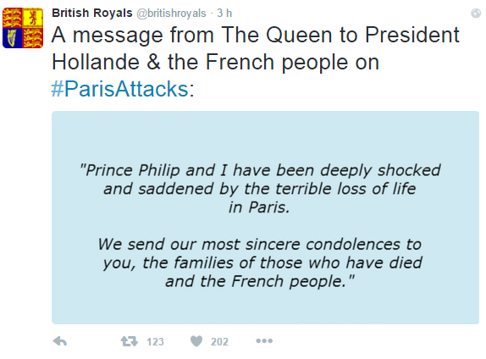Open the three-dot more options menu
This screenshot has width=486, height=359.
tap(264, 341)
